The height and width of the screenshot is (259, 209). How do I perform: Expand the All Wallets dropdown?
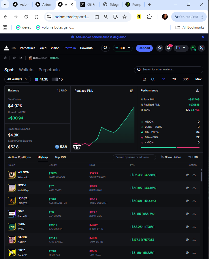click(x=18, y=79)
